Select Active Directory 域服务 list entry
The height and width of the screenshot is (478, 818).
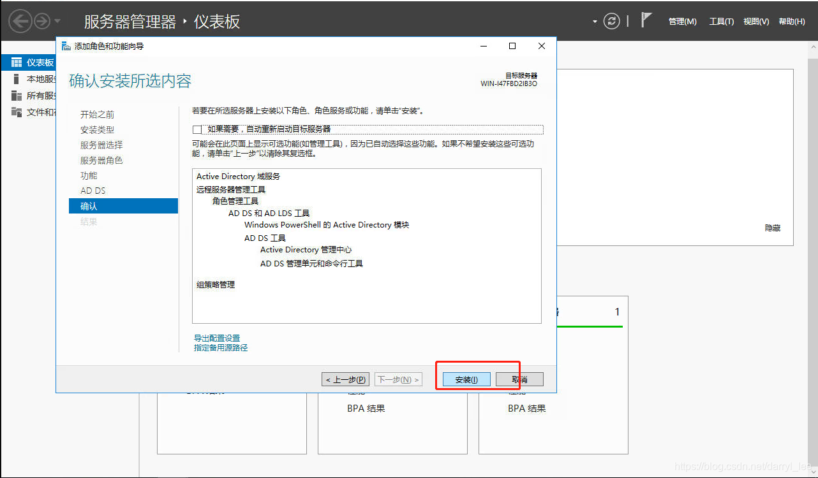point(239,177)
